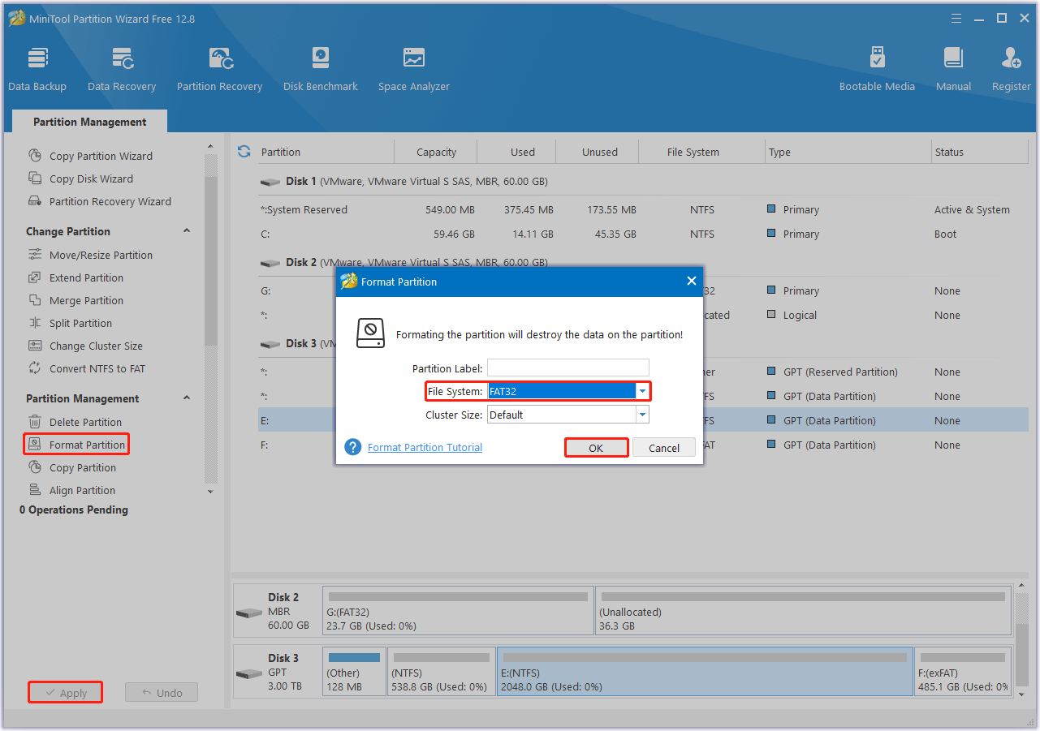Click the help icon in Format Partition dialog
Viewport: 1040px width, 731px height.
[x=352, y=447]
